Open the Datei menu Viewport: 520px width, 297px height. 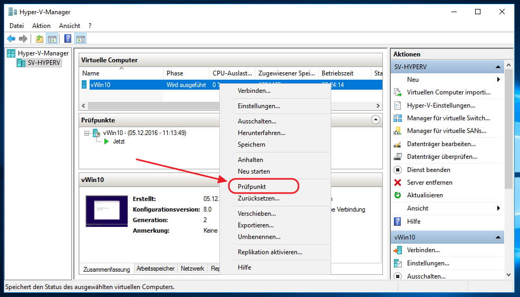[x=16, y=25]
